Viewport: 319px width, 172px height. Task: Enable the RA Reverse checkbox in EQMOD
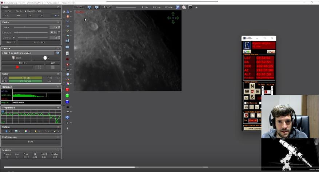246,103
